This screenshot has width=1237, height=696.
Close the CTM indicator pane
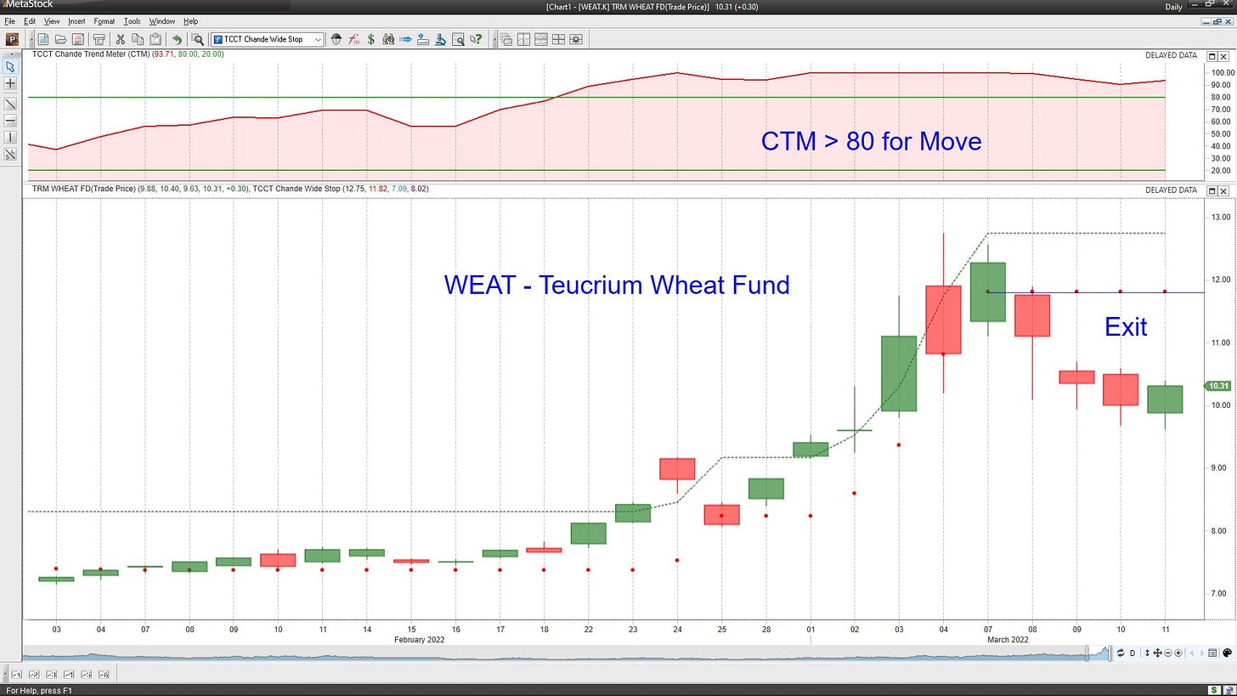click(x=1224, y=55)
